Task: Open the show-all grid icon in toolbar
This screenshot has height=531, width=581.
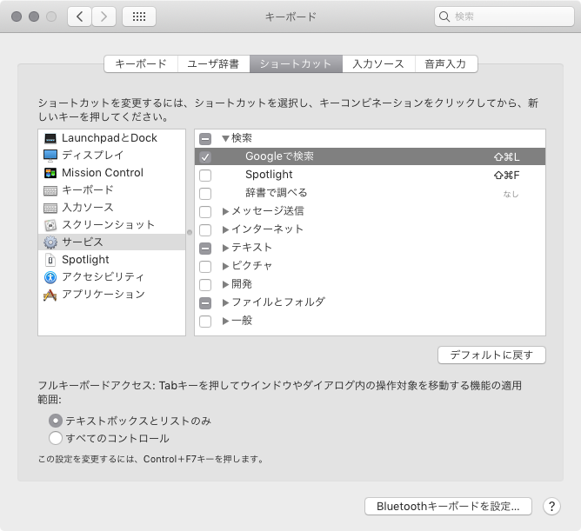Action: (139, 17)
